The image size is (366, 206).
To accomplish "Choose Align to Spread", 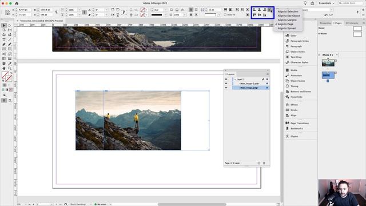I will (x=287, y=28).
